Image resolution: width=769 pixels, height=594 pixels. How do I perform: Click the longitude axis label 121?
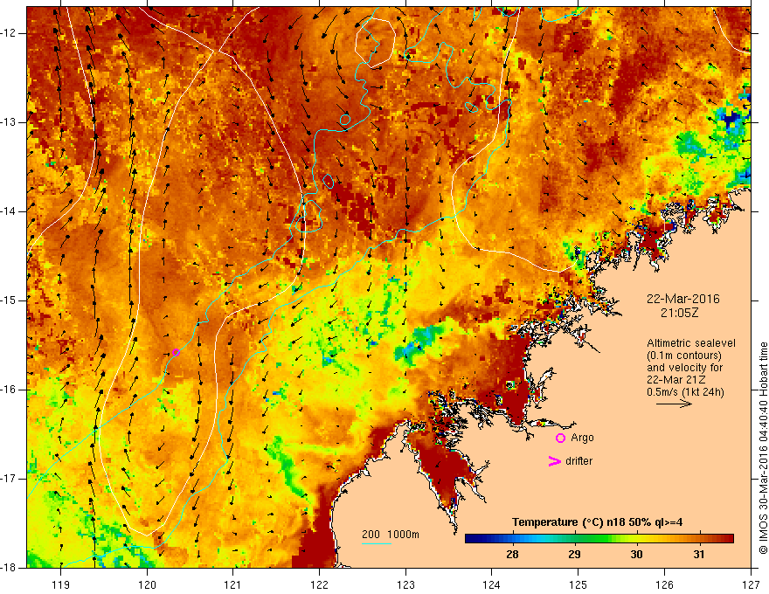(x=233, y=584)
